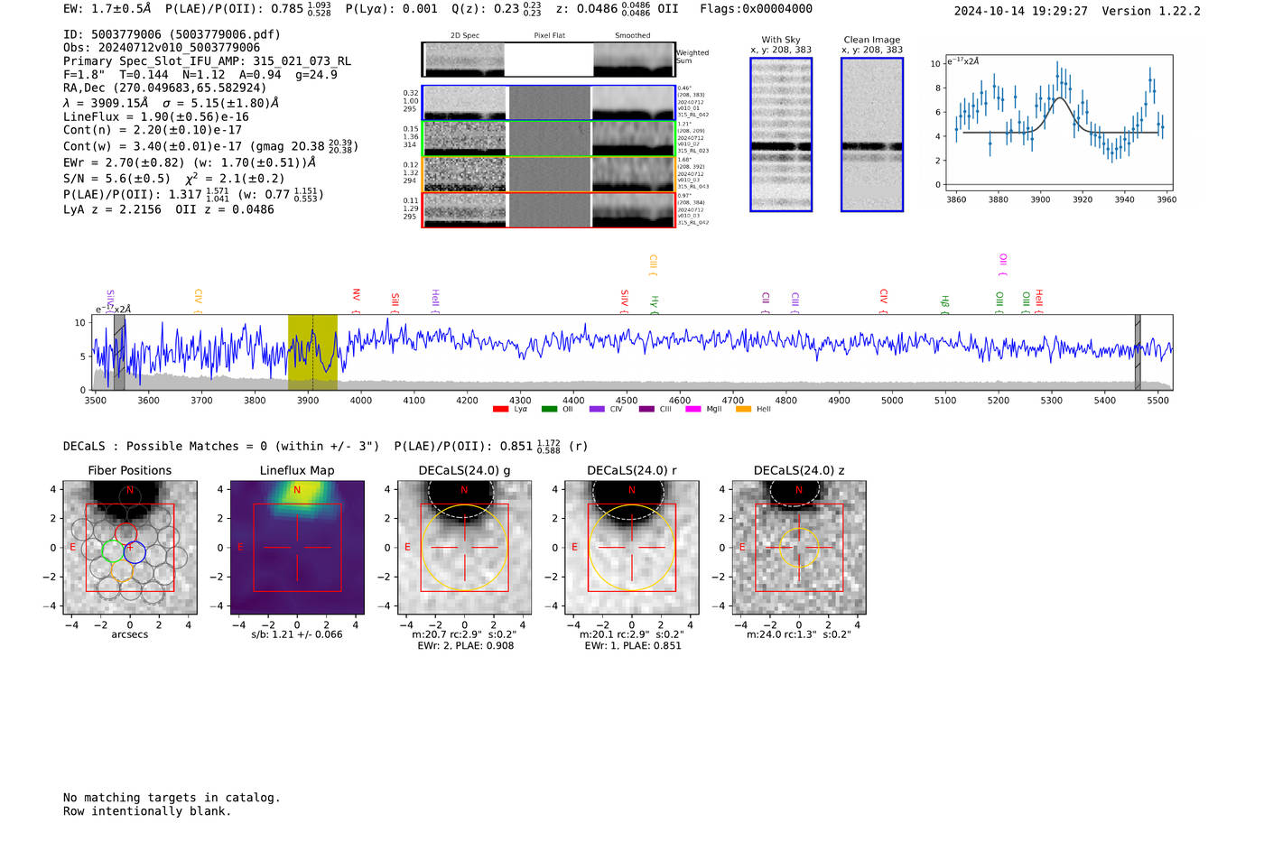The height and width of the screenshot is (860, 1264).
Task: Click the dark purple CIII legend swatch
Action: [x=646, y=410]
